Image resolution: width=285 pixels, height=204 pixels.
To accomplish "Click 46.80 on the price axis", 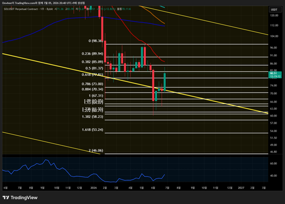I will pyautogui.click(x=273, y=152).
